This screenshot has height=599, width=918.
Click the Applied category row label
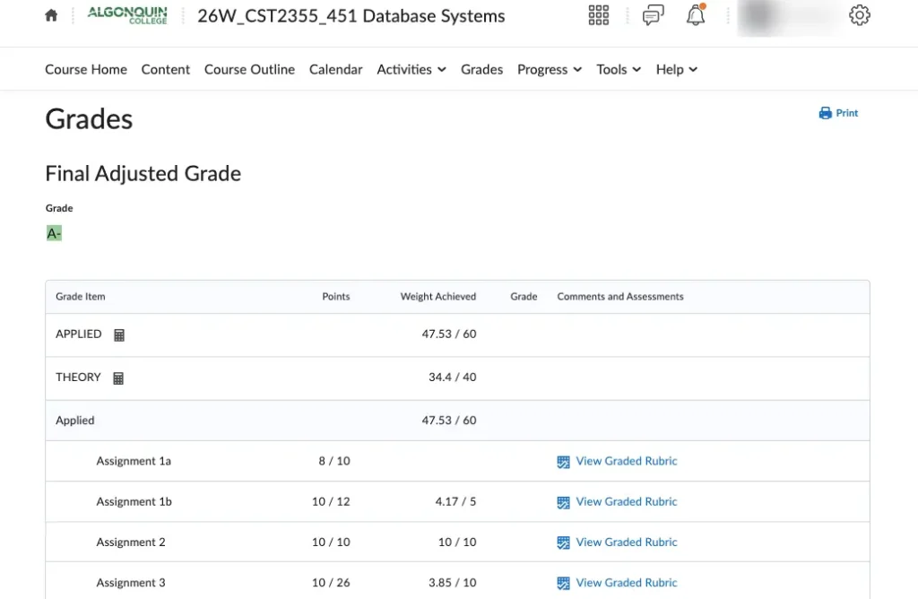[75, 421]
